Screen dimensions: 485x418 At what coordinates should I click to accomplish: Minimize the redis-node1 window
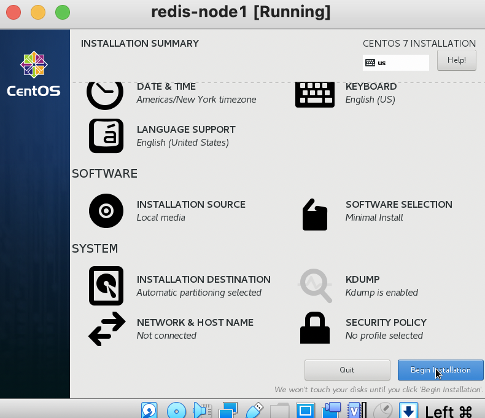(x=38, y=12)
